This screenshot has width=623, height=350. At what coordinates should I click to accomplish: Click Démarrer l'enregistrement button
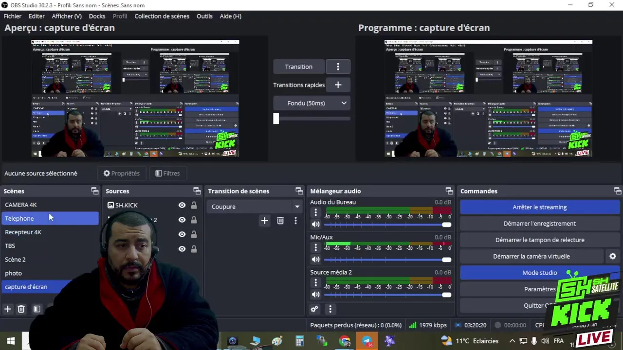[540, 224]
